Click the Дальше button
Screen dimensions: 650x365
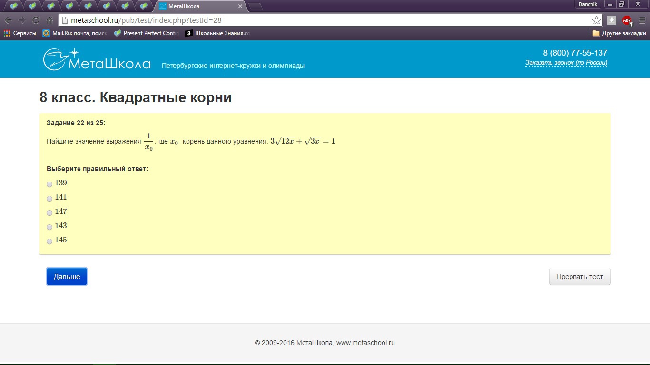(67, 277)
